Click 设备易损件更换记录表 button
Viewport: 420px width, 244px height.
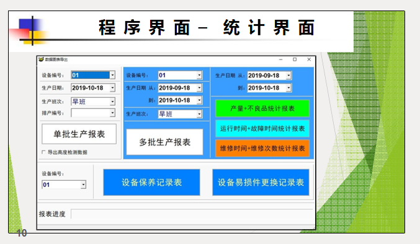261,182
